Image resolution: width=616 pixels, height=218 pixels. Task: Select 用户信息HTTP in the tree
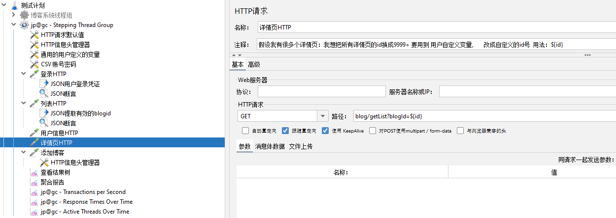(59, 133)
